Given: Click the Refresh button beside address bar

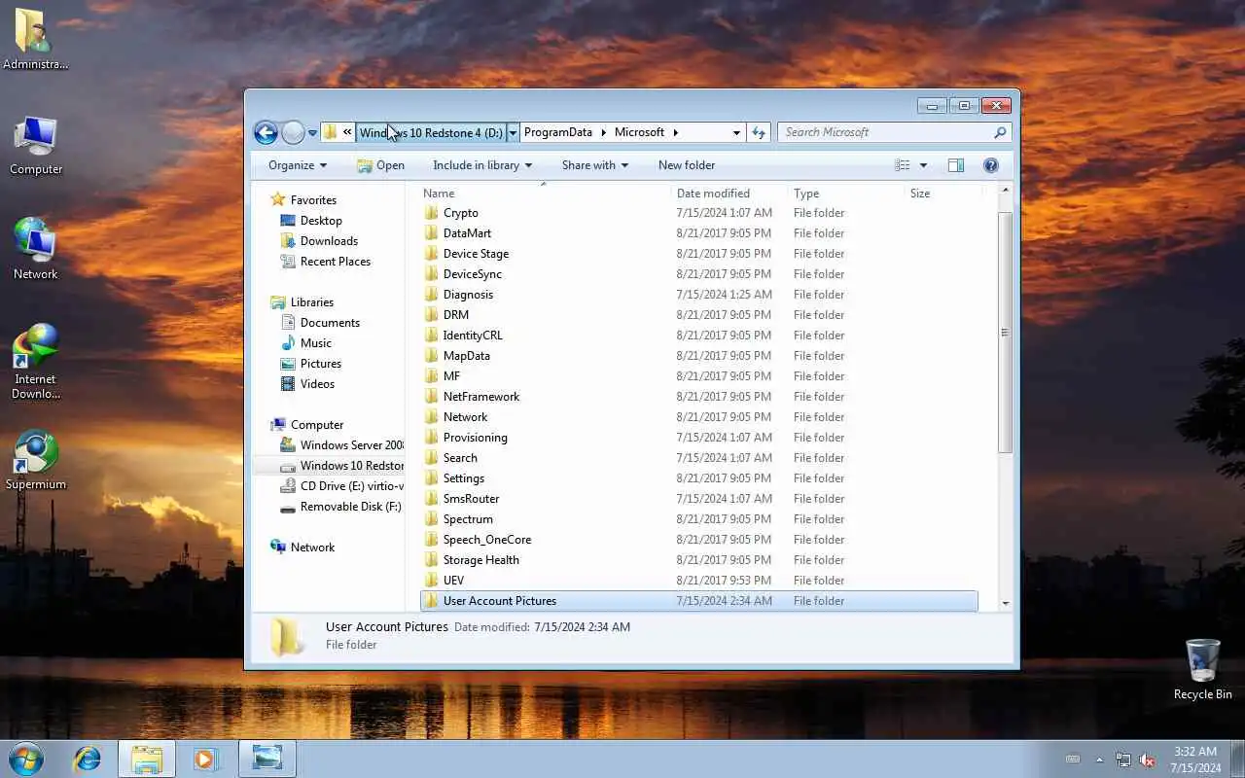Looking at the screenshot, I should coord(759,132).
